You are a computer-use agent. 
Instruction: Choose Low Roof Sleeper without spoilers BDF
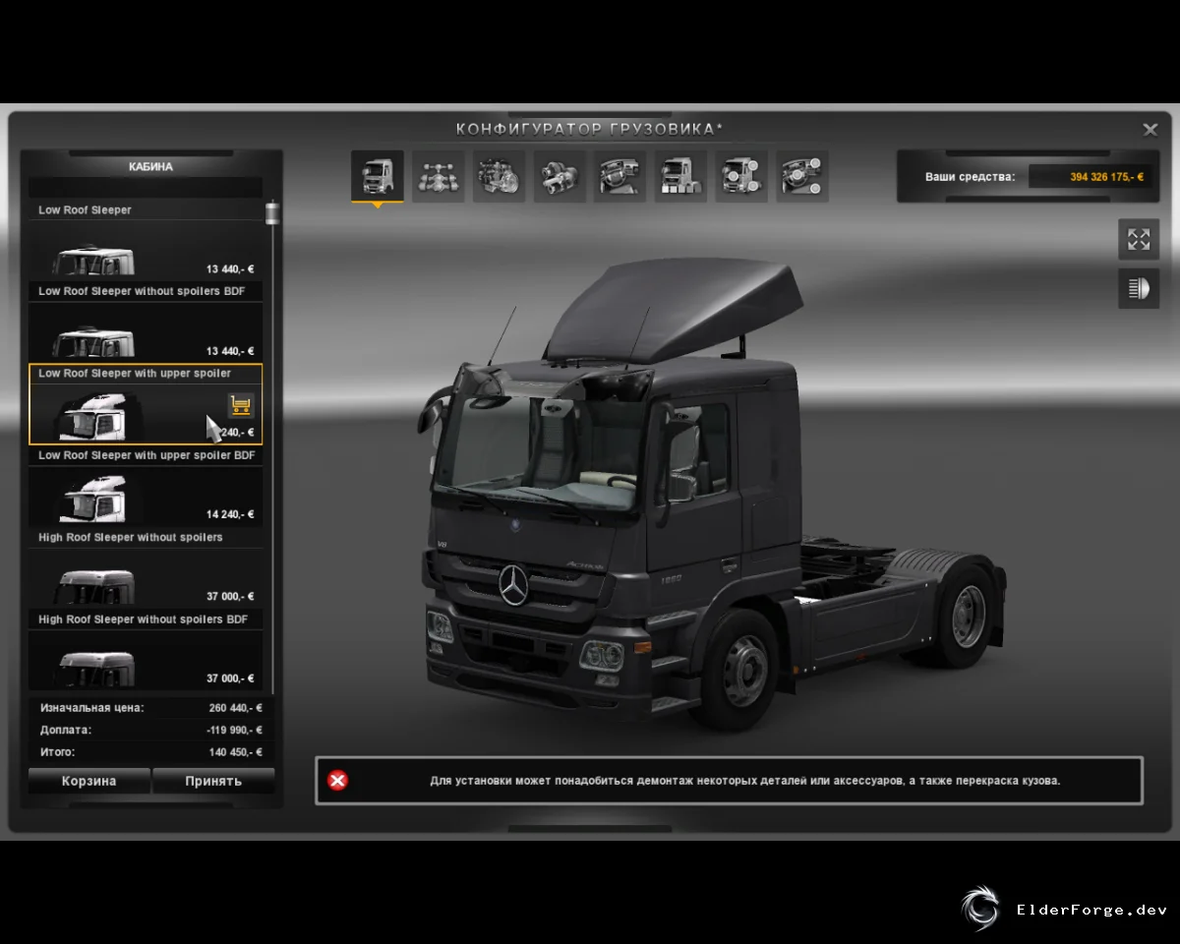(x=146, y=323)
